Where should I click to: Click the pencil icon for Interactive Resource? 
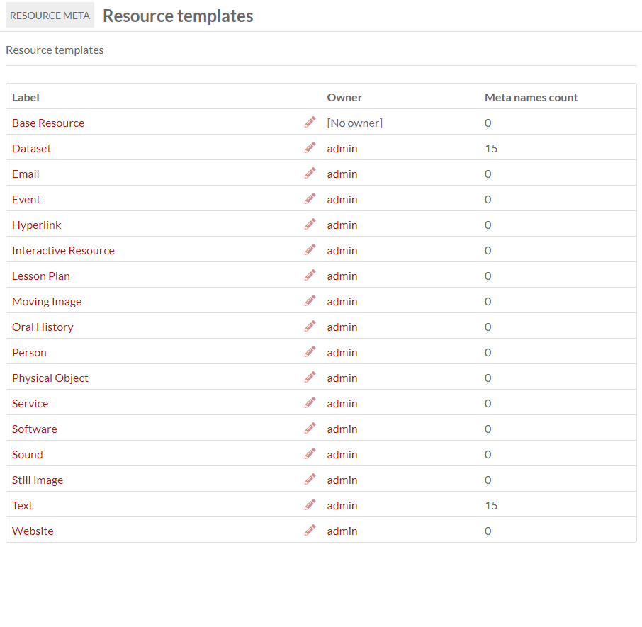[310, 249]
